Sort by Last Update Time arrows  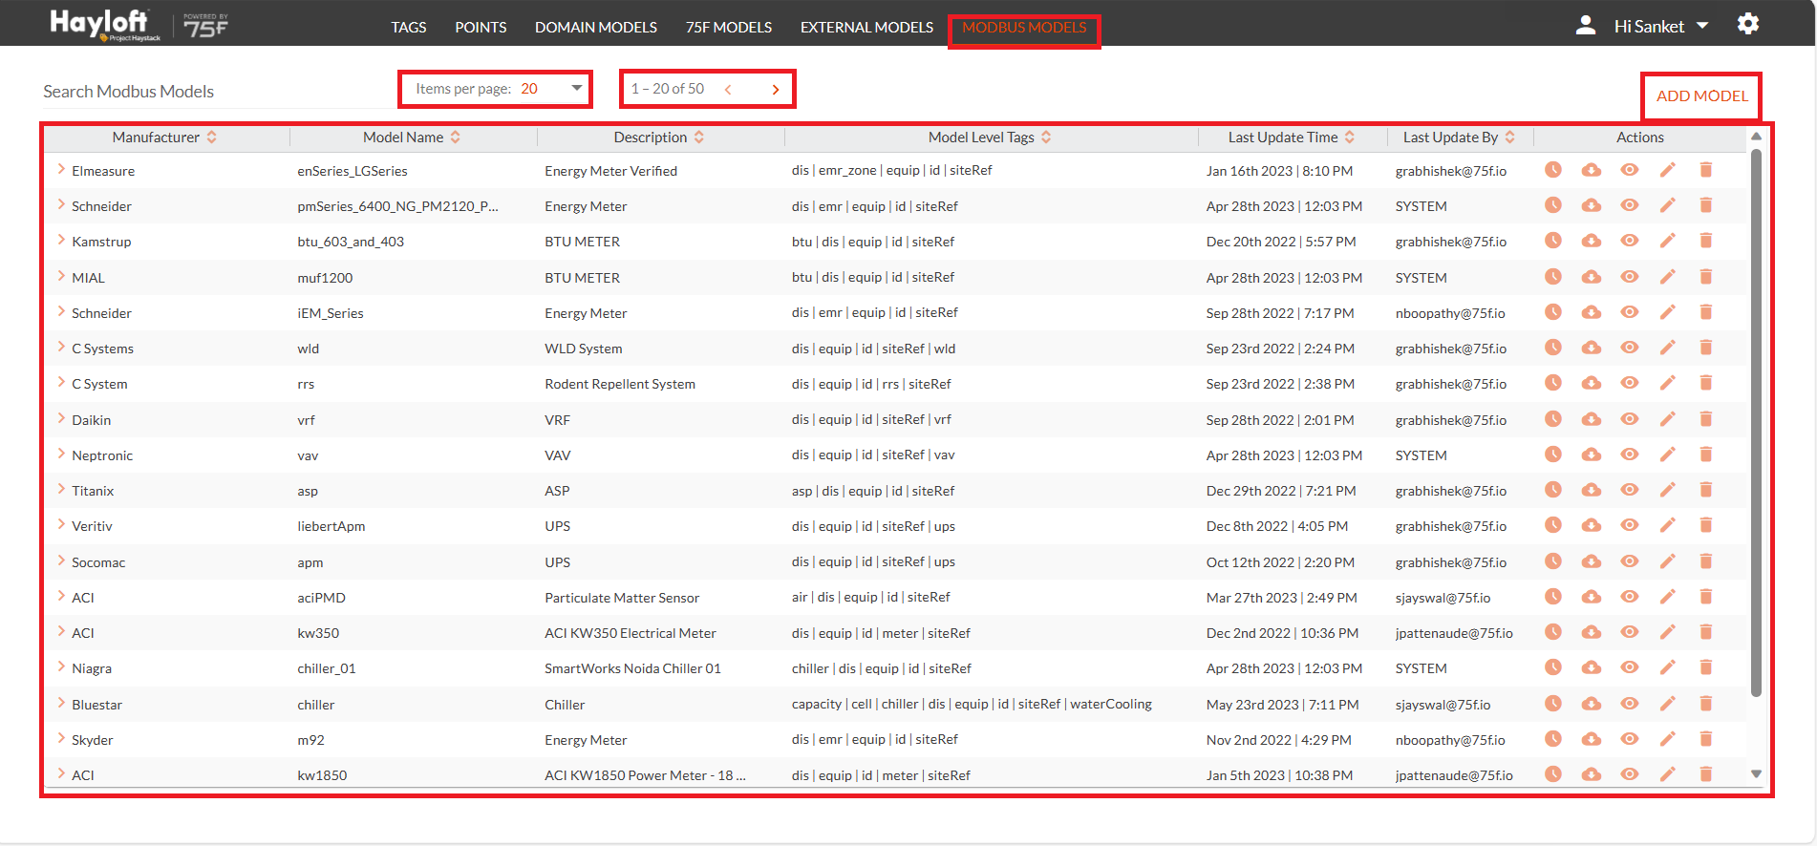tap(1350, 137)
